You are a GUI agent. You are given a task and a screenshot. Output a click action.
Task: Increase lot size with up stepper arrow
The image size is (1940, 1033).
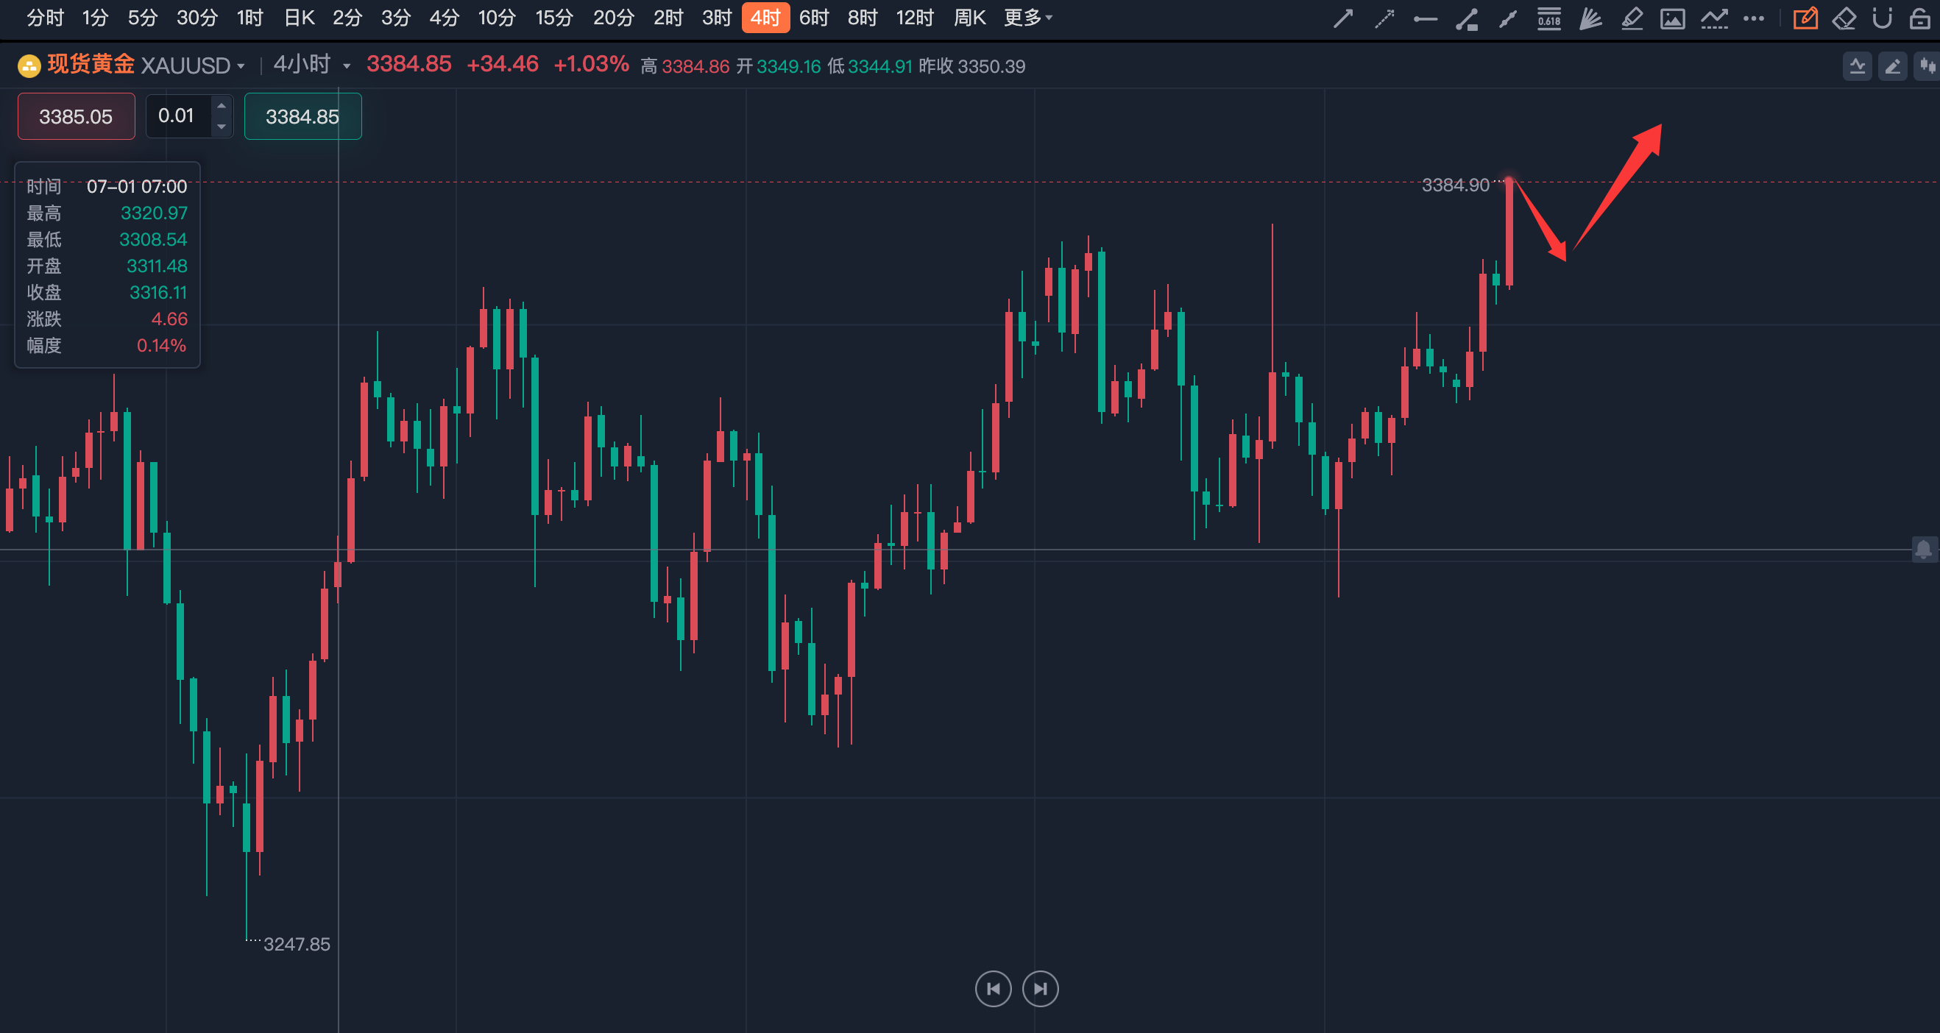(x=222, y=106)
